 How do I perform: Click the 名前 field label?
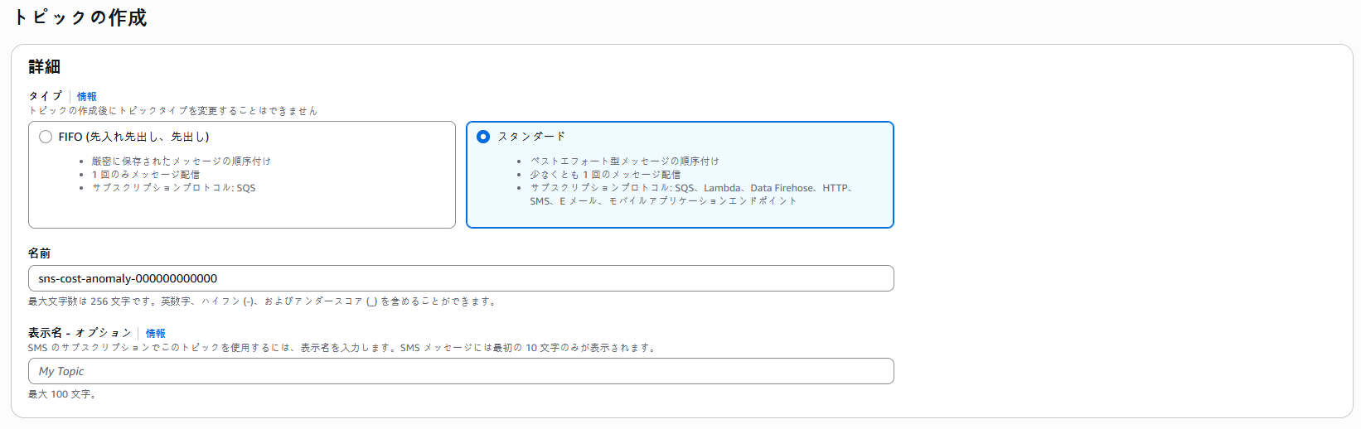click(40, 253)
